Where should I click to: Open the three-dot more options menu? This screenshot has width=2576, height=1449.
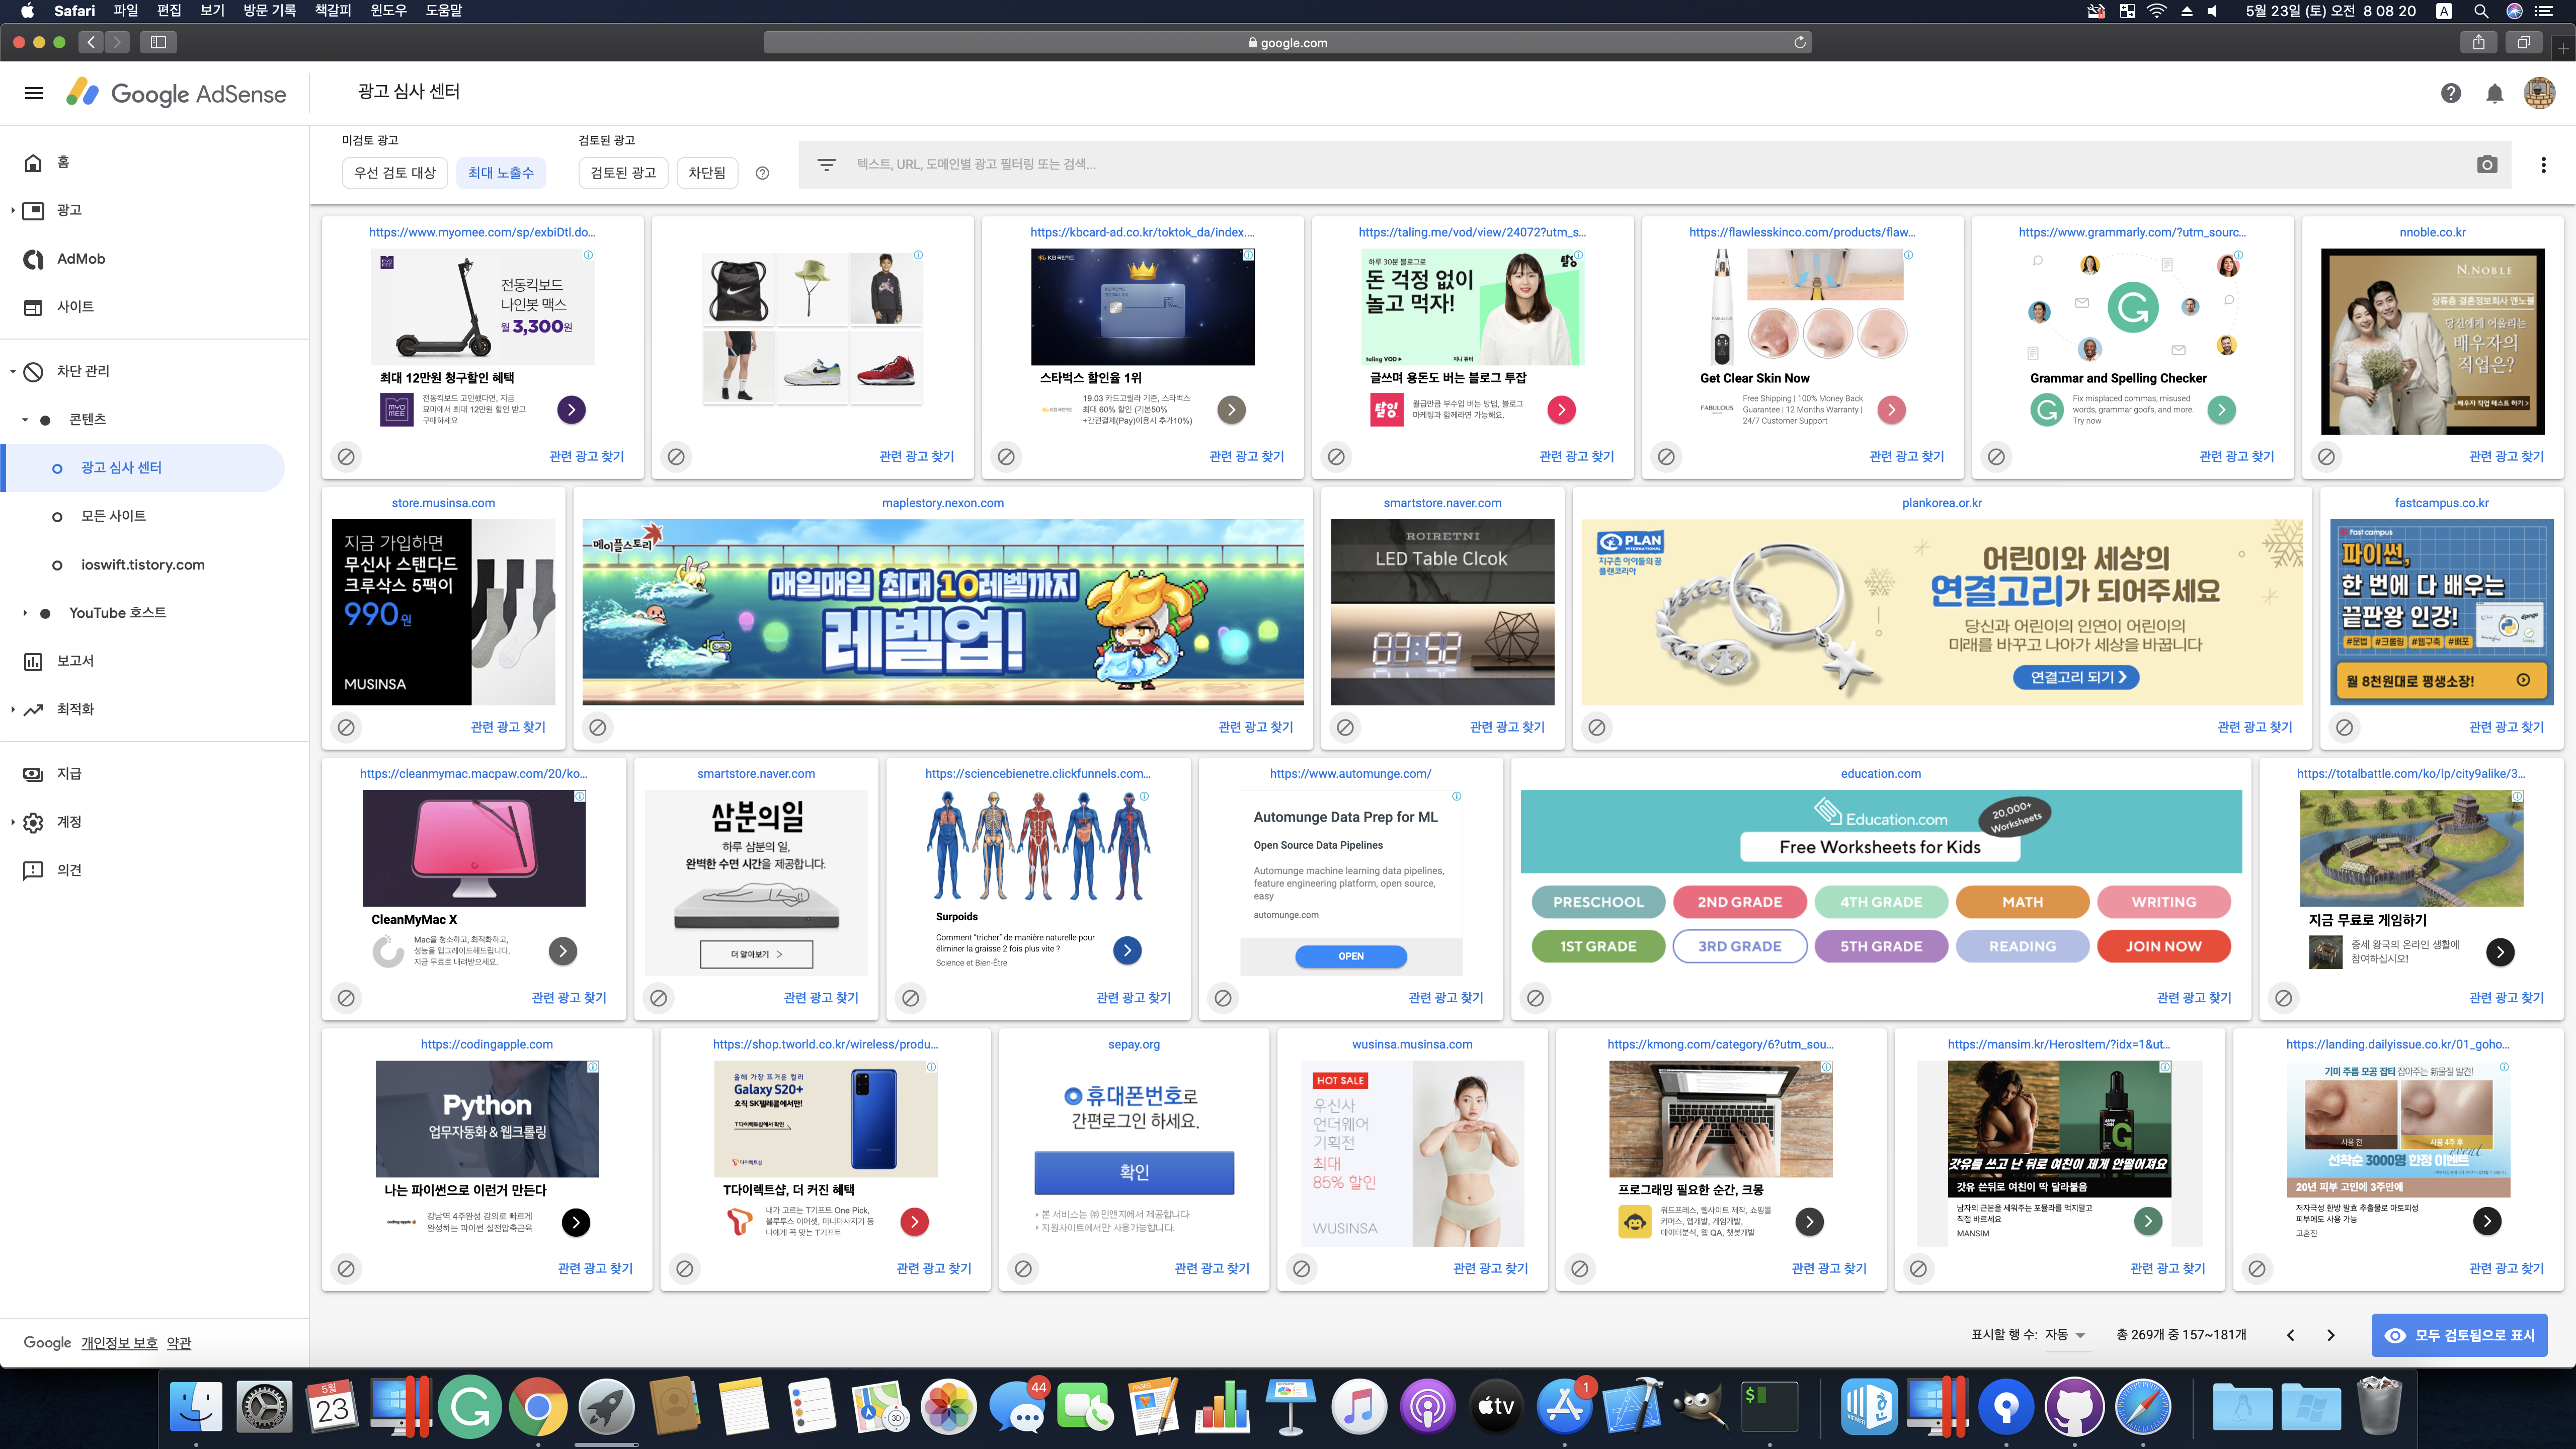point(2543,165)
